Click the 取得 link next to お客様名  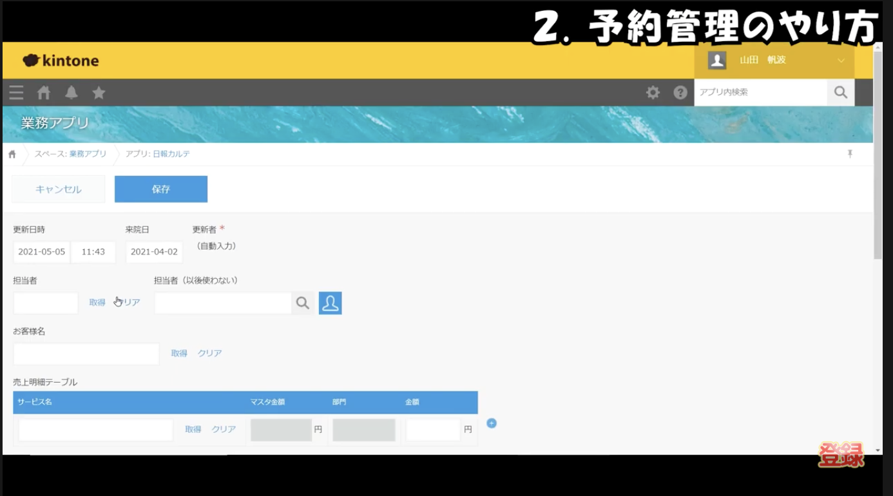point(178,353)
